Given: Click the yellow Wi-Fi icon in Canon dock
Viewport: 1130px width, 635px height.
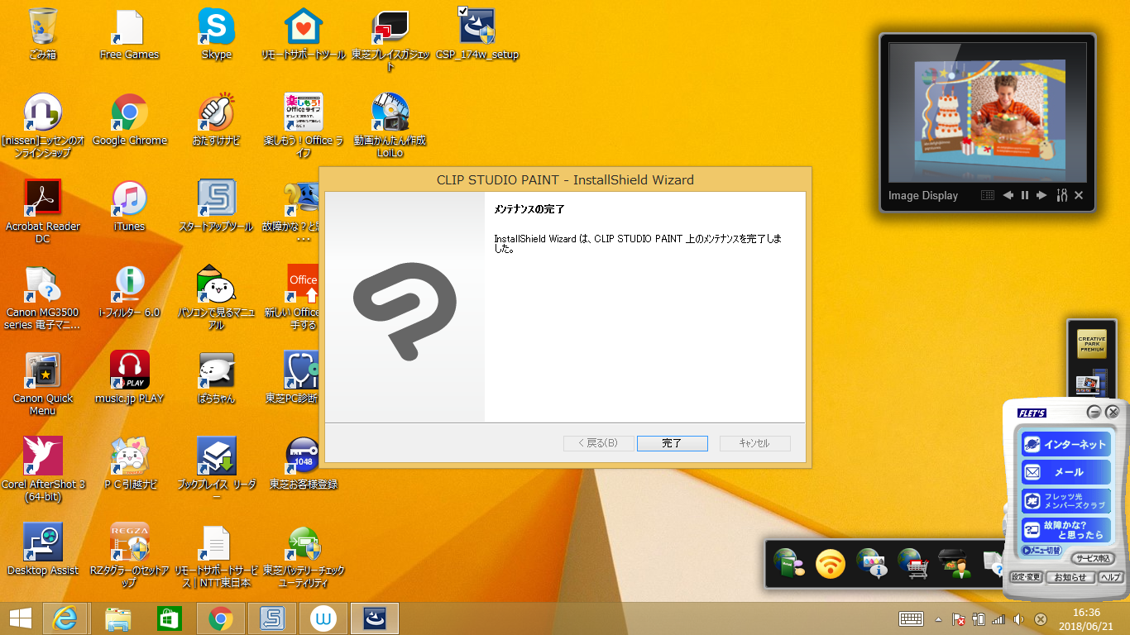Looking at the screenshot, I should tap(831, 564).
